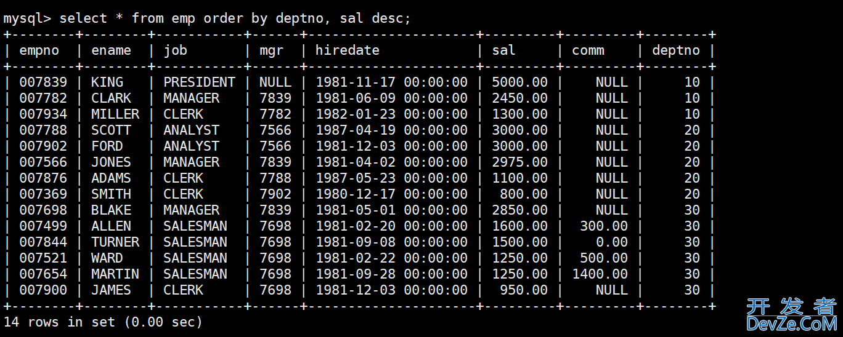The height and width of the screenshot is (337, 843).
Task: Click the 'job' column header
Action: [175, 51]
